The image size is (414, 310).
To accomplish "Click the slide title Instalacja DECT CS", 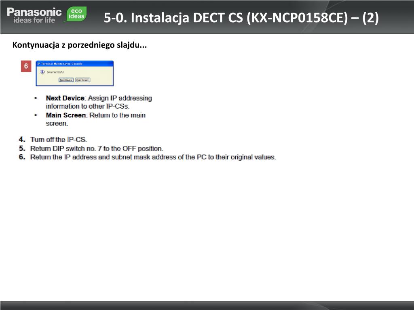I will click(241, 18).
